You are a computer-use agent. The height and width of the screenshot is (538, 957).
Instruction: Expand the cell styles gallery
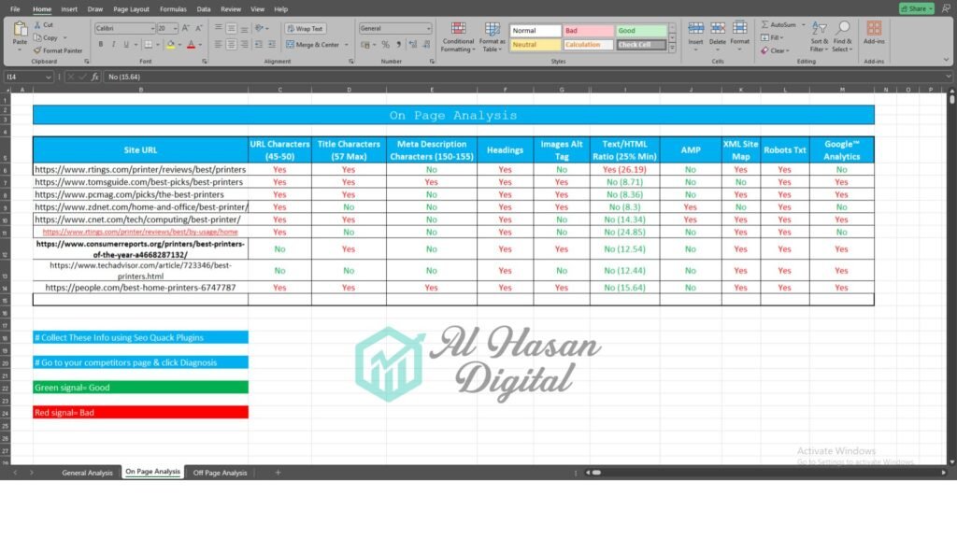pos(672,49)
